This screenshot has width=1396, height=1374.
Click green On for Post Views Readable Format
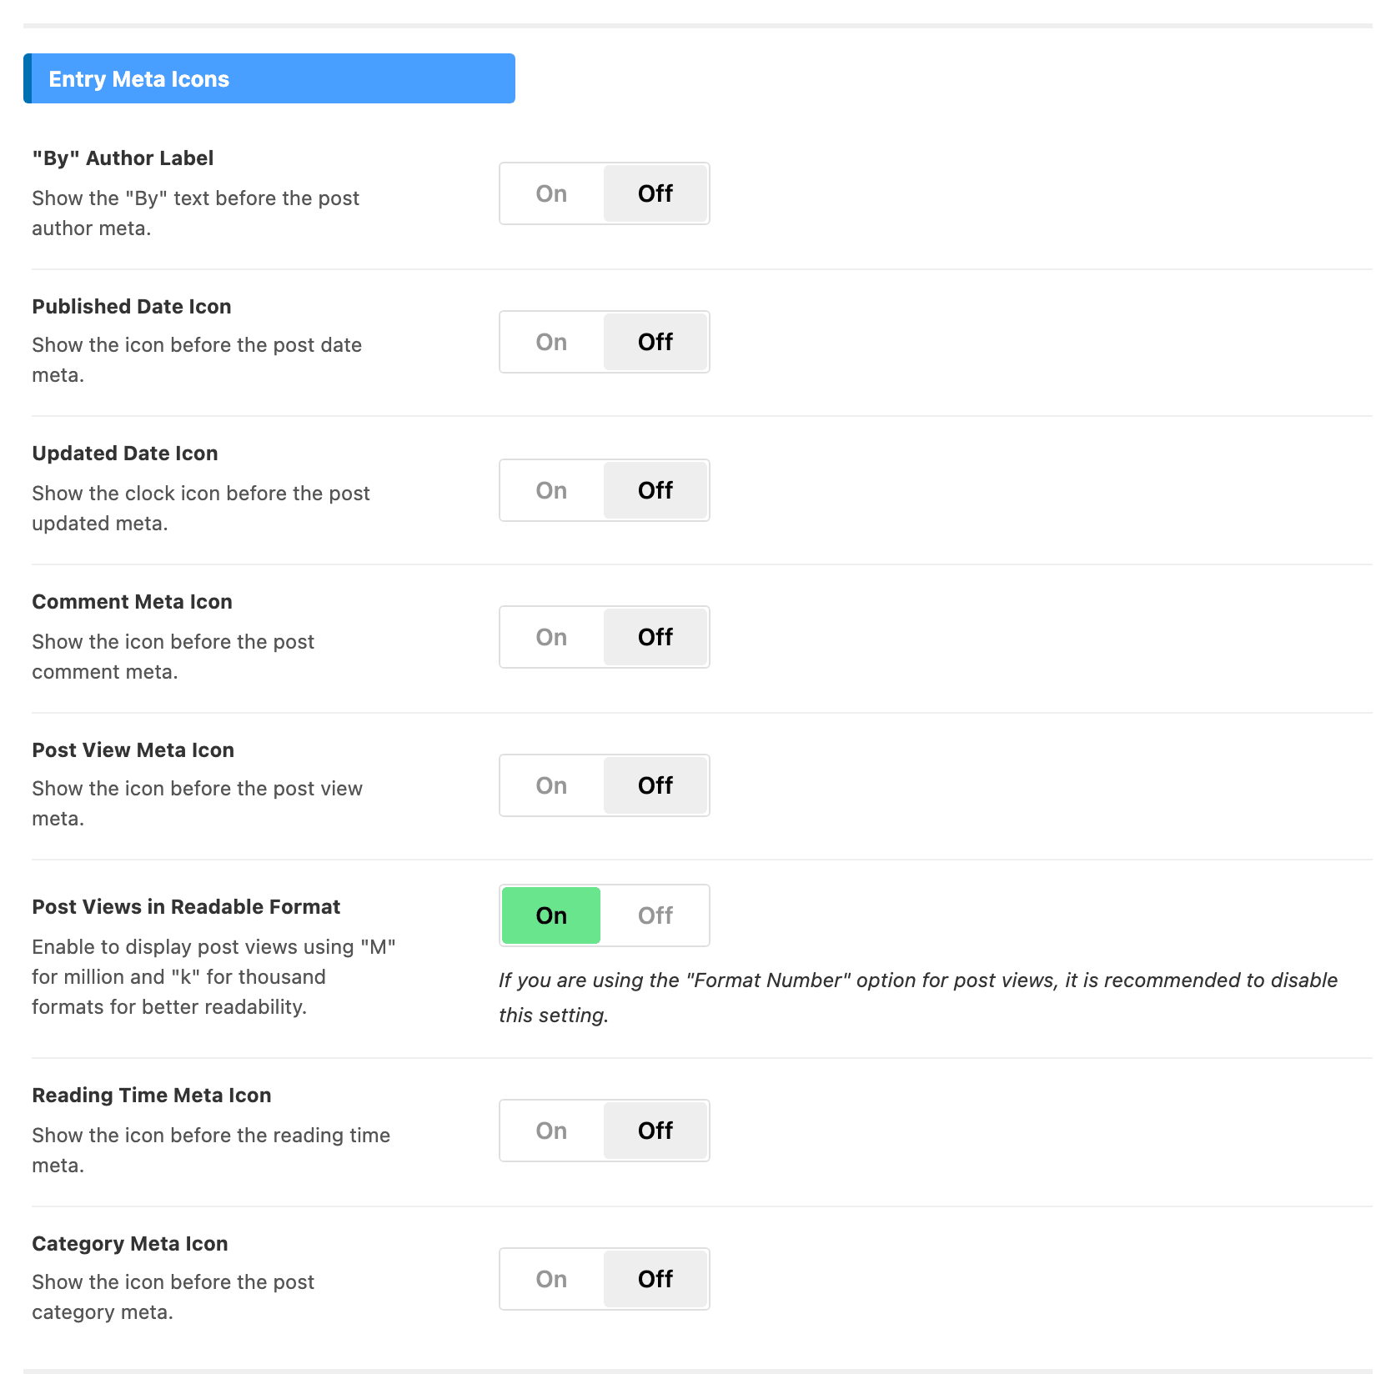[x=551, y=915]
